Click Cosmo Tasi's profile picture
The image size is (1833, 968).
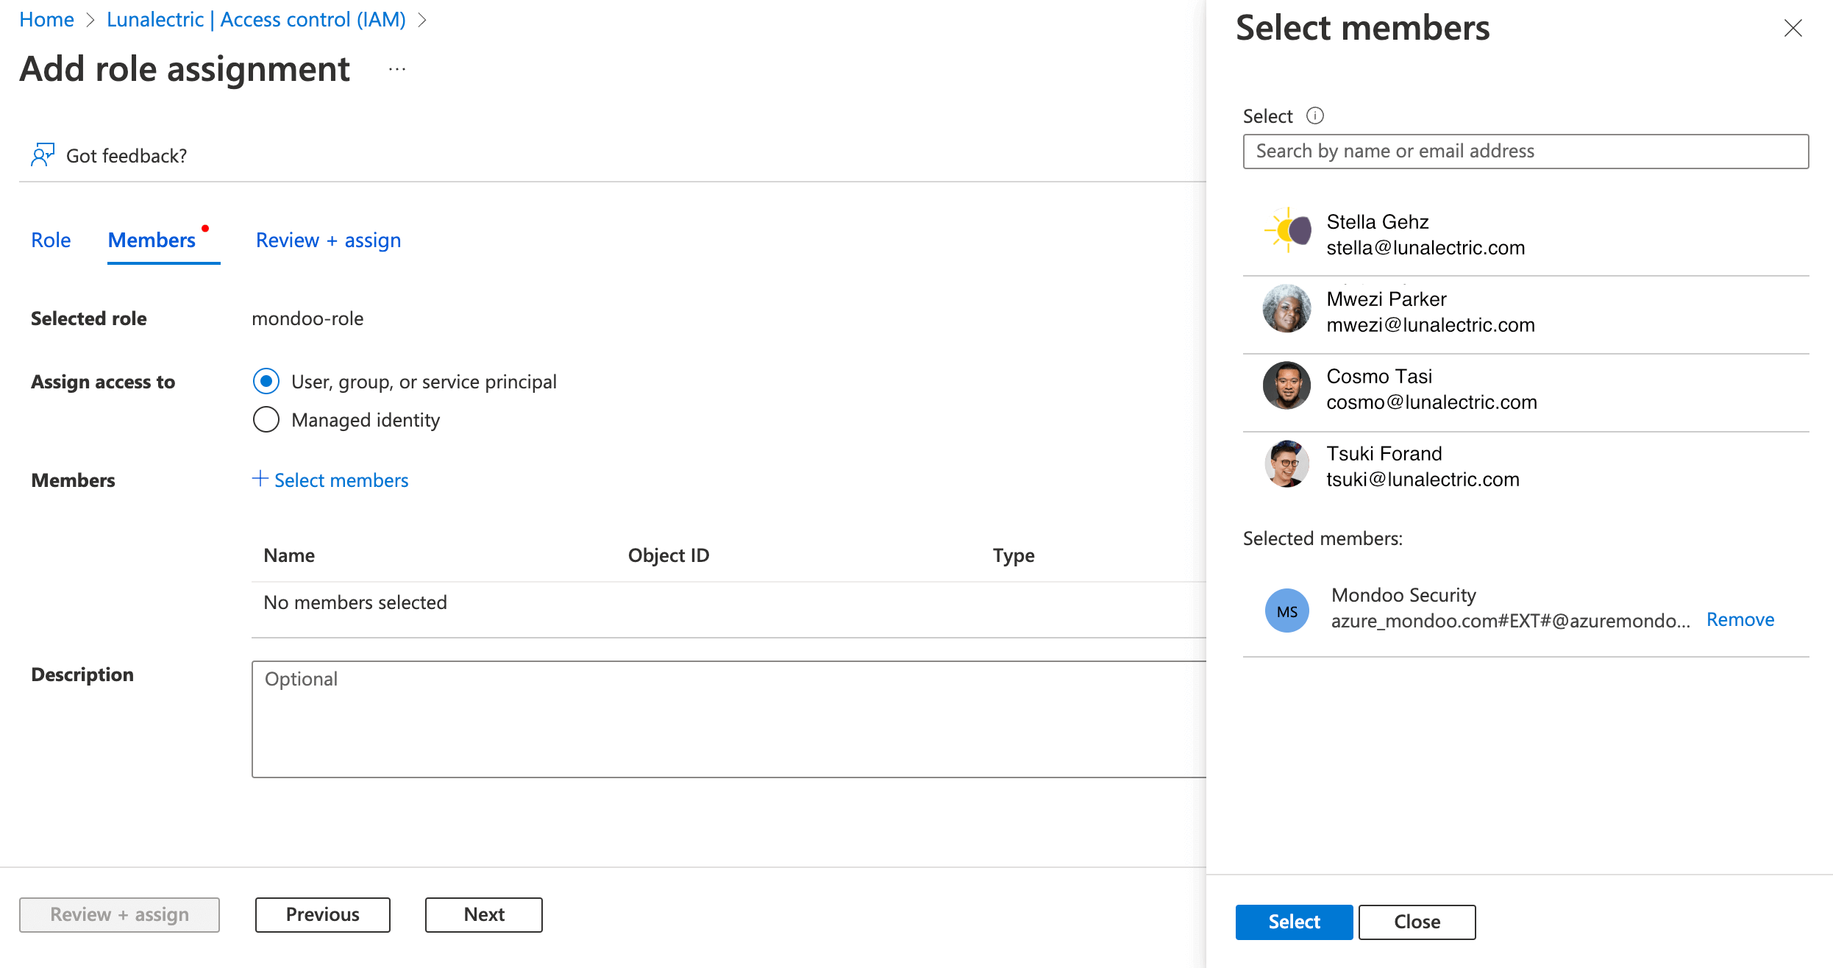tap(1286, 385)
